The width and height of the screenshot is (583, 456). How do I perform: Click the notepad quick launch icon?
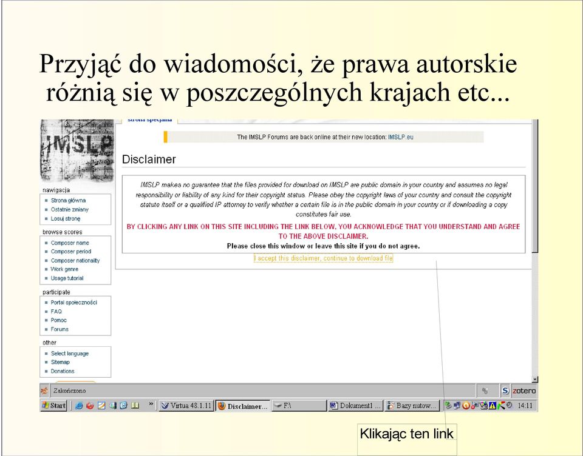(101, 406)
